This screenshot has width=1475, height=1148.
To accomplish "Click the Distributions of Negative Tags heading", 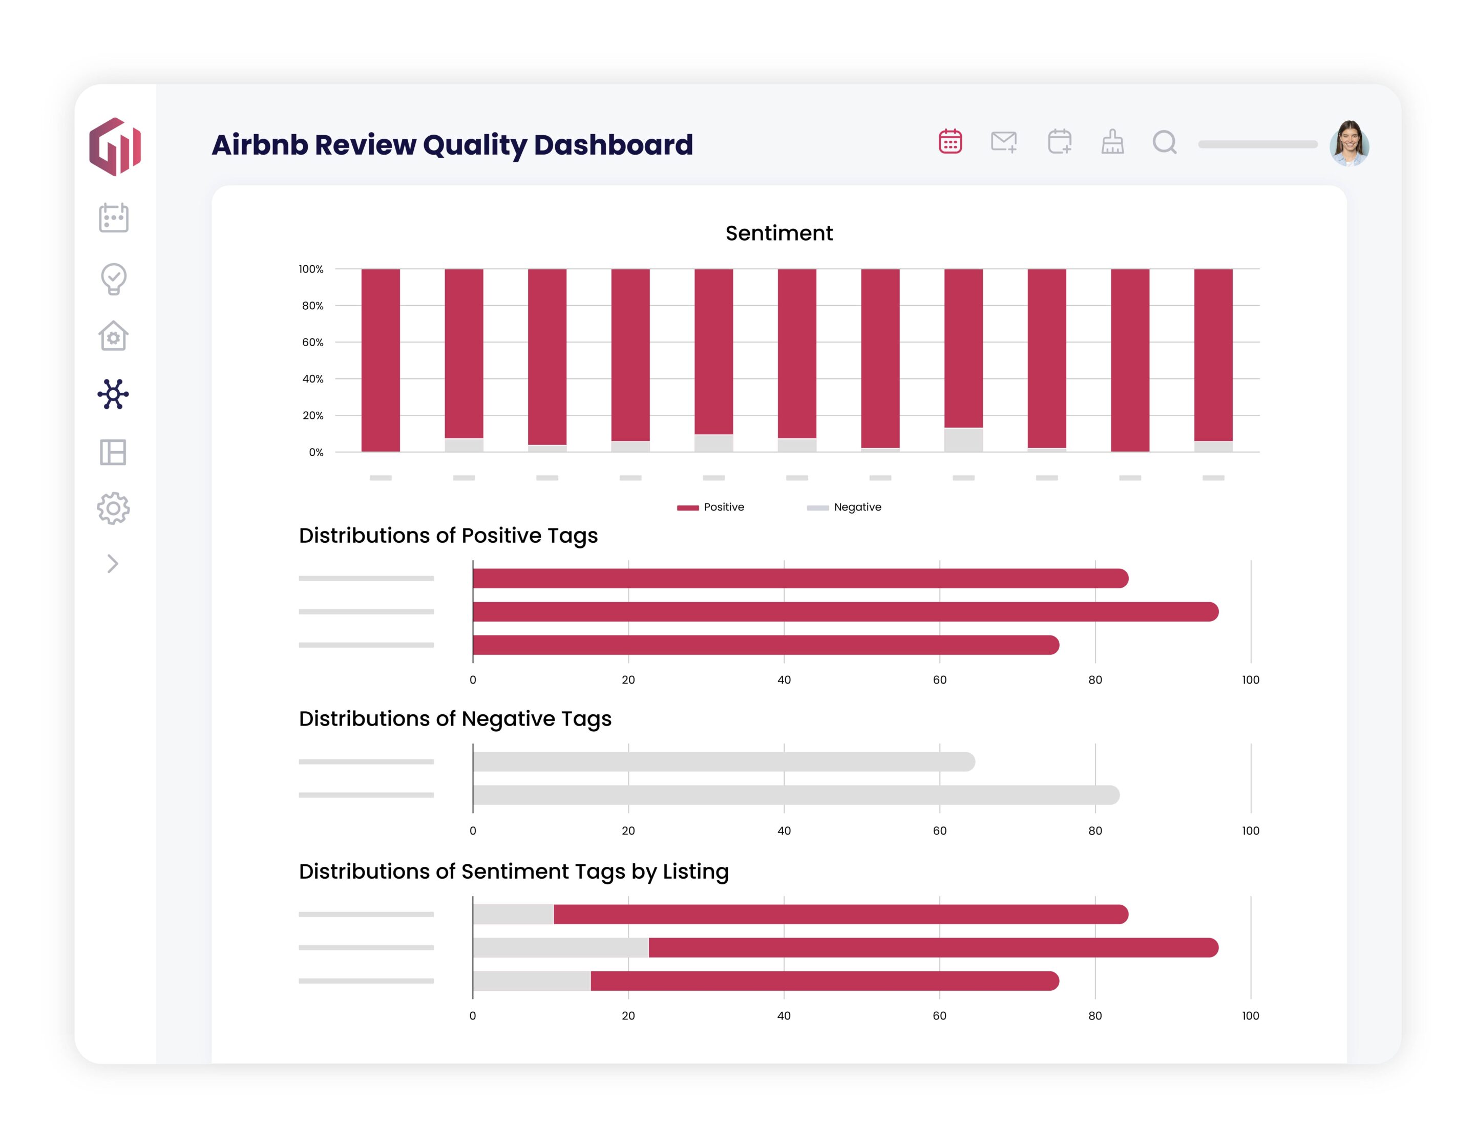I will (x=455, y=718).
